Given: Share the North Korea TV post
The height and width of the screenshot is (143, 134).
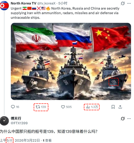Looking at the screenshot, I should tap(120, 107).
